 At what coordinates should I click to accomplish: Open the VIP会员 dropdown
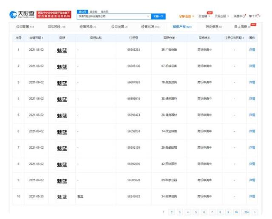(x=187, y=16)
